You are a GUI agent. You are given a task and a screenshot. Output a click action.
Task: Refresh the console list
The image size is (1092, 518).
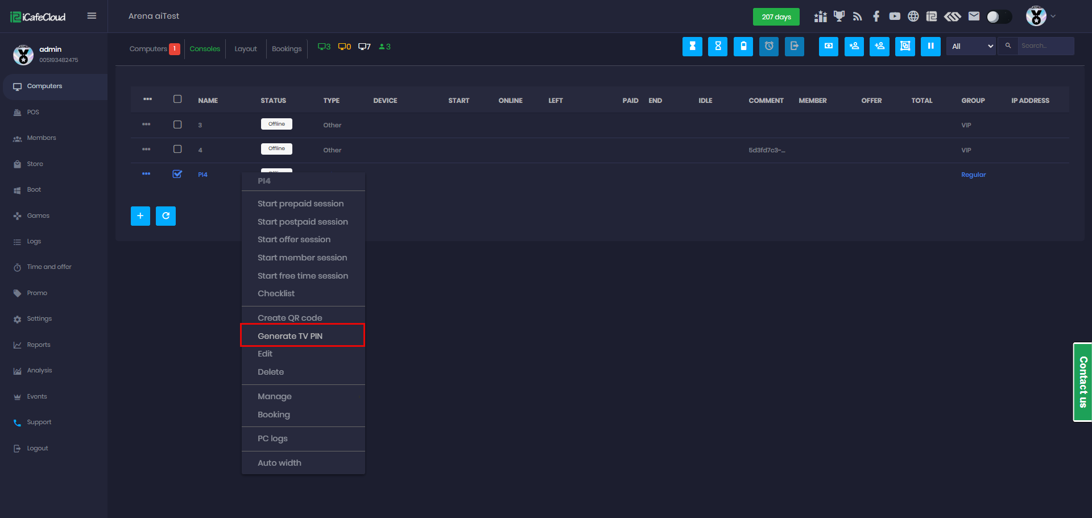(x=166, y=216)
